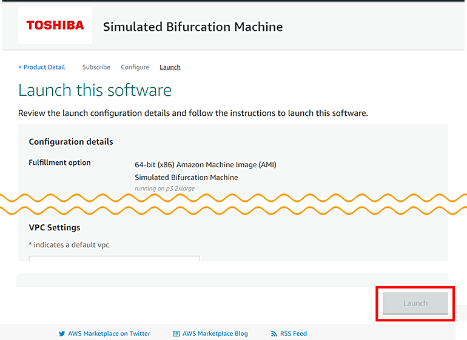Open the Subscribe step
Screen dimensions: 467x340
coord(96,67)
